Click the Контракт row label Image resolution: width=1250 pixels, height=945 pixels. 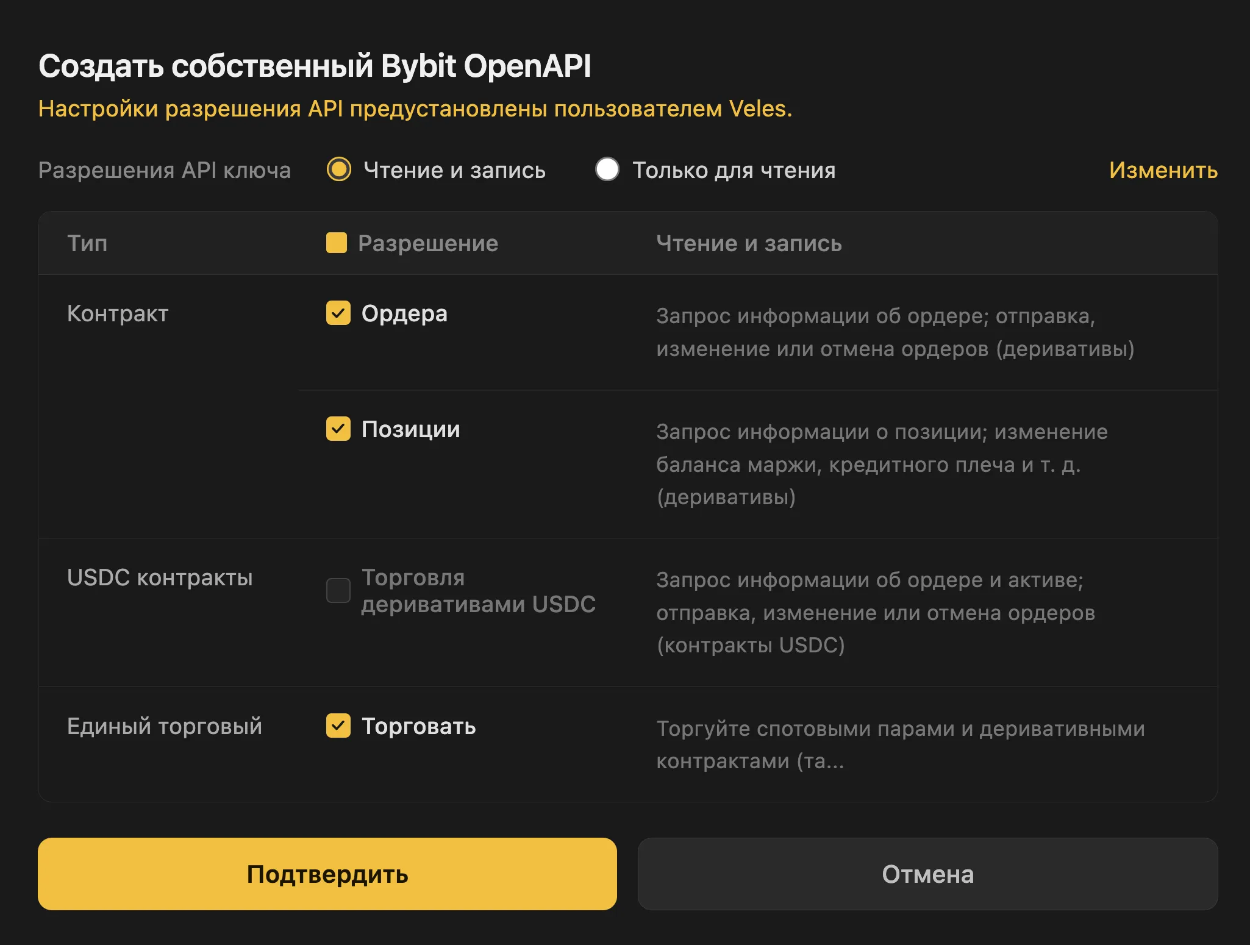coord(118,314)
